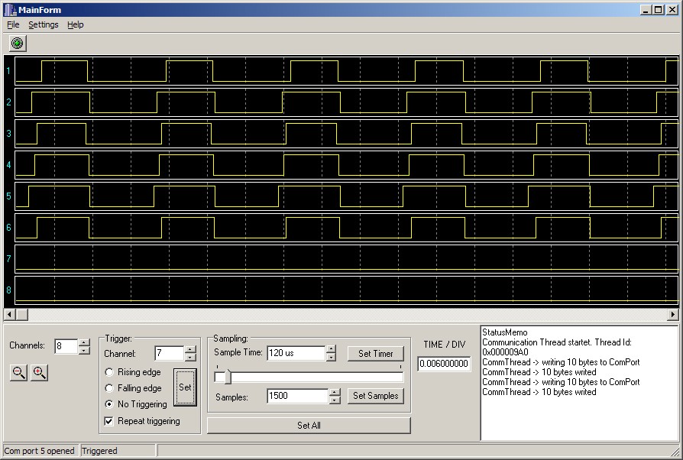Open the Settings menu
The width and height of the screenshot is (683, 460).
[43, 24]
